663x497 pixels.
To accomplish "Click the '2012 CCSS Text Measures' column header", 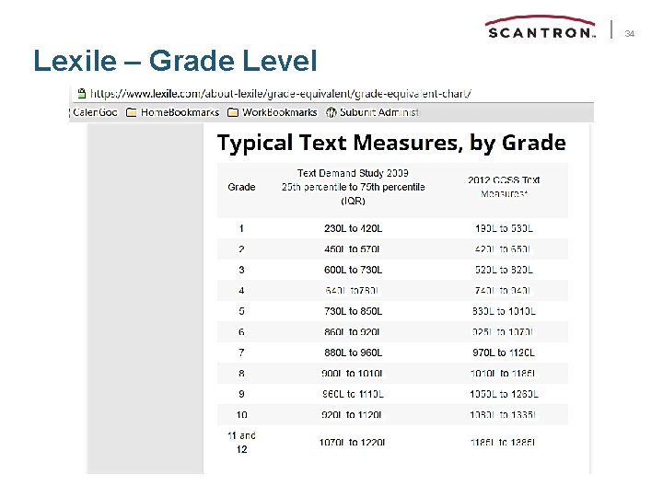I will (x=504, y=187).
